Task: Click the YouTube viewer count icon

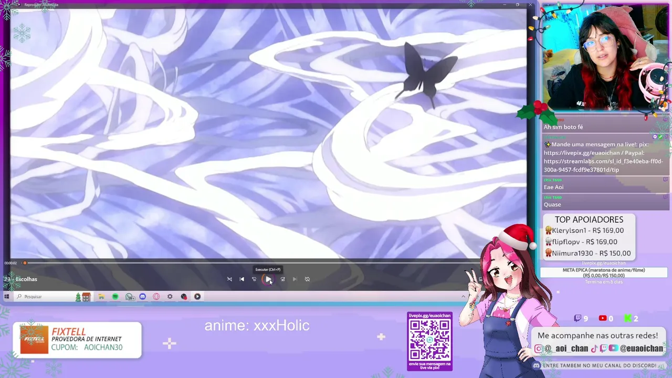Action: click(602, 318)
